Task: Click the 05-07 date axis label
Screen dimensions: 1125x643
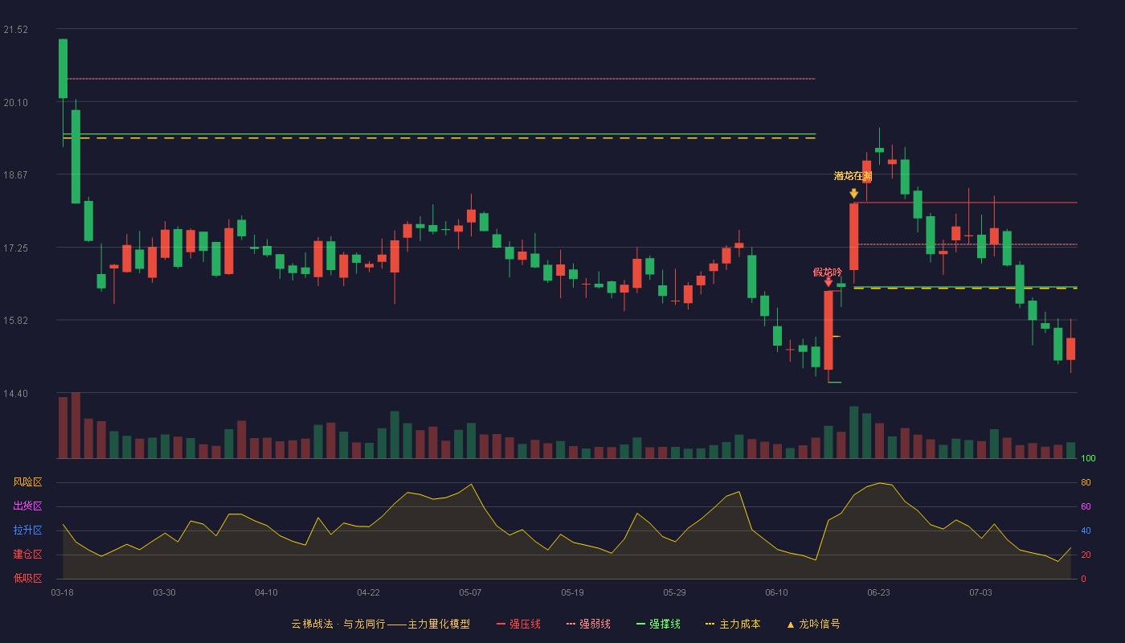Action: pyautogui.click(x=470, y=592)
